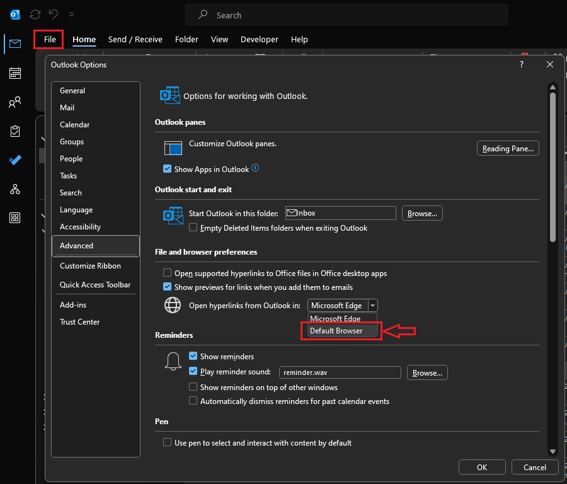Image resolution: width=567 pixels, height=484 pixels.
Task: Open the People contacts icon
Action: [15, 102]
